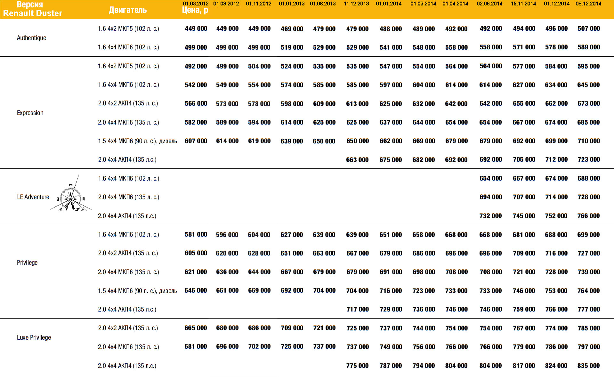The image size is (614, 389).
Task: Select Luxe Privilege engine 2.0 4x2 АКП4
Action: [x=128, y=328]
